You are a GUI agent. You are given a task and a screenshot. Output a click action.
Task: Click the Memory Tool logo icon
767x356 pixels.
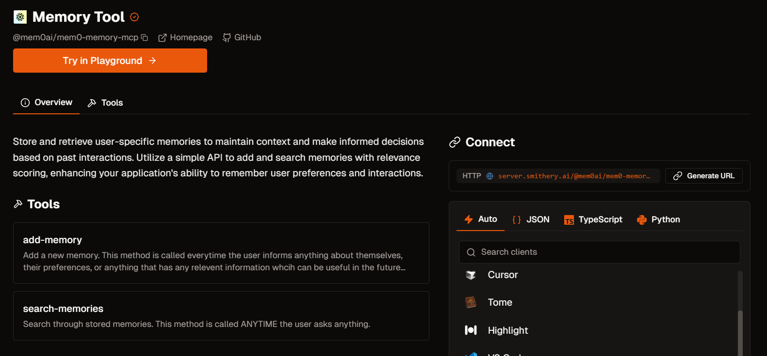click(20, 17)
